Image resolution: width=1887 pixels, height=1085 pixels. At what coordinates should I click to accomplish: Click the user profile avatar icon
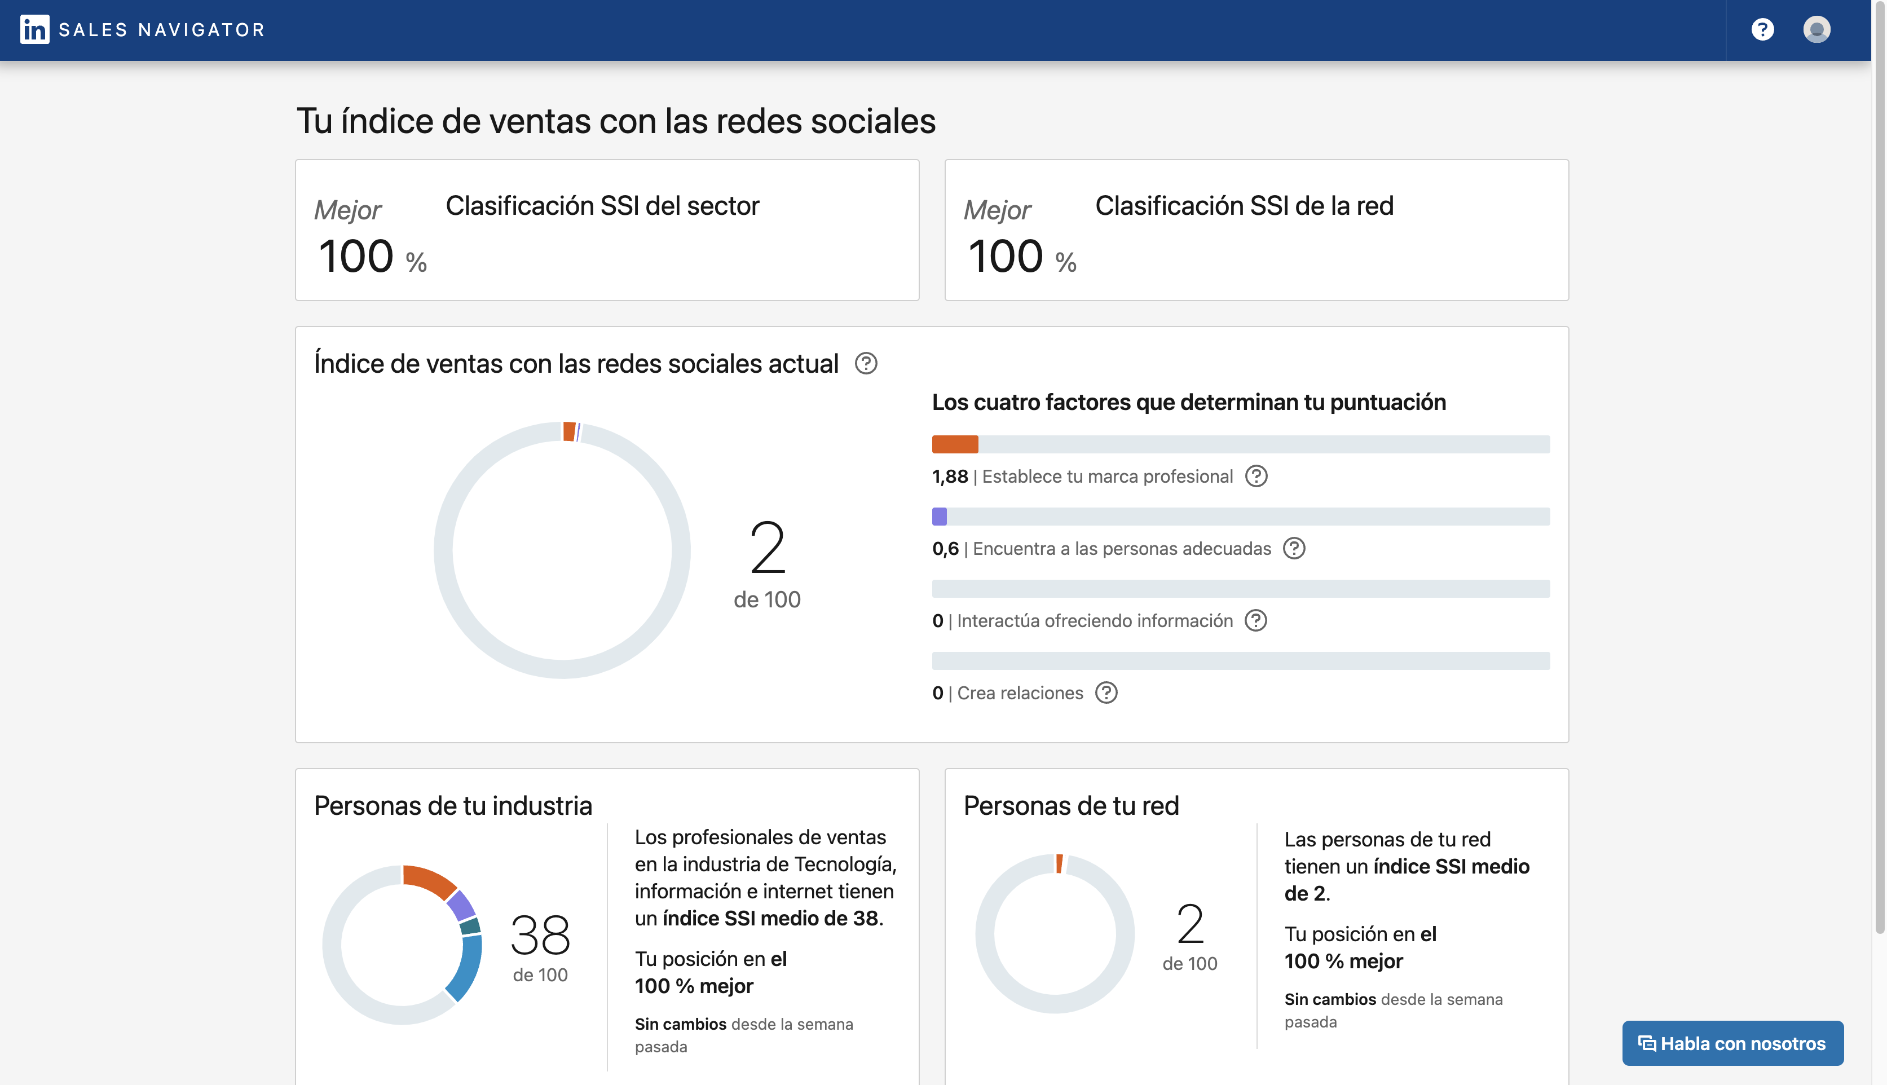[x=1816, y=29]
